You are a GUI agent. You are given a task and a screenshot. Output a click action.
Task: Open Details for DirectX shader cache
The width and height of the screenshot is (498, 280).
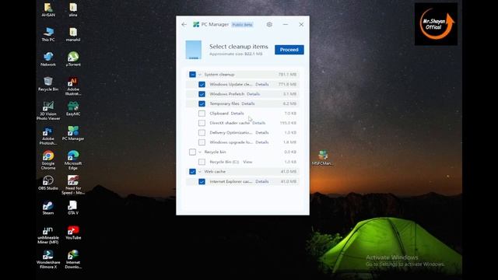point(259,123)
